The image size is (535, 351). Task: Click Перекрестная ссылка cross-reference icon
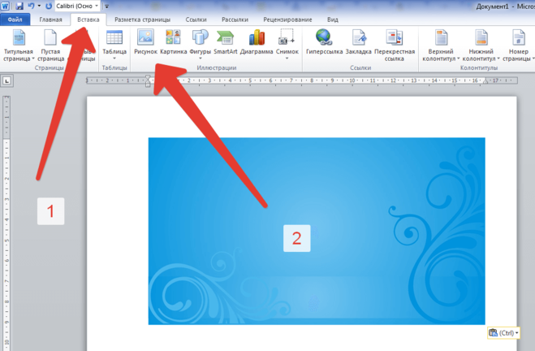(395, 44)
